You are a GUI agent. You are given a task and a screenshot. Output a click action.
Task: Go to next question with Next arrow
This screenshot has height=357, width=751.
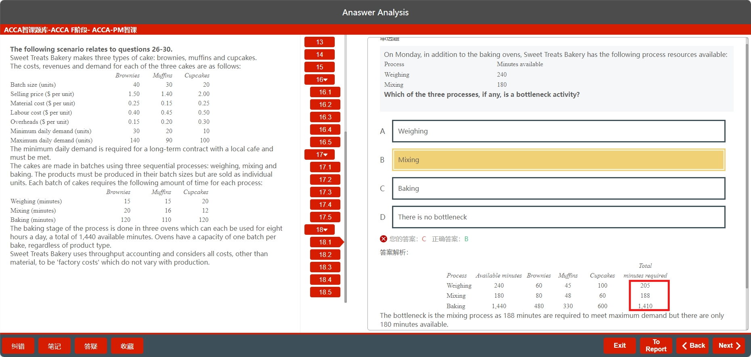729,346
